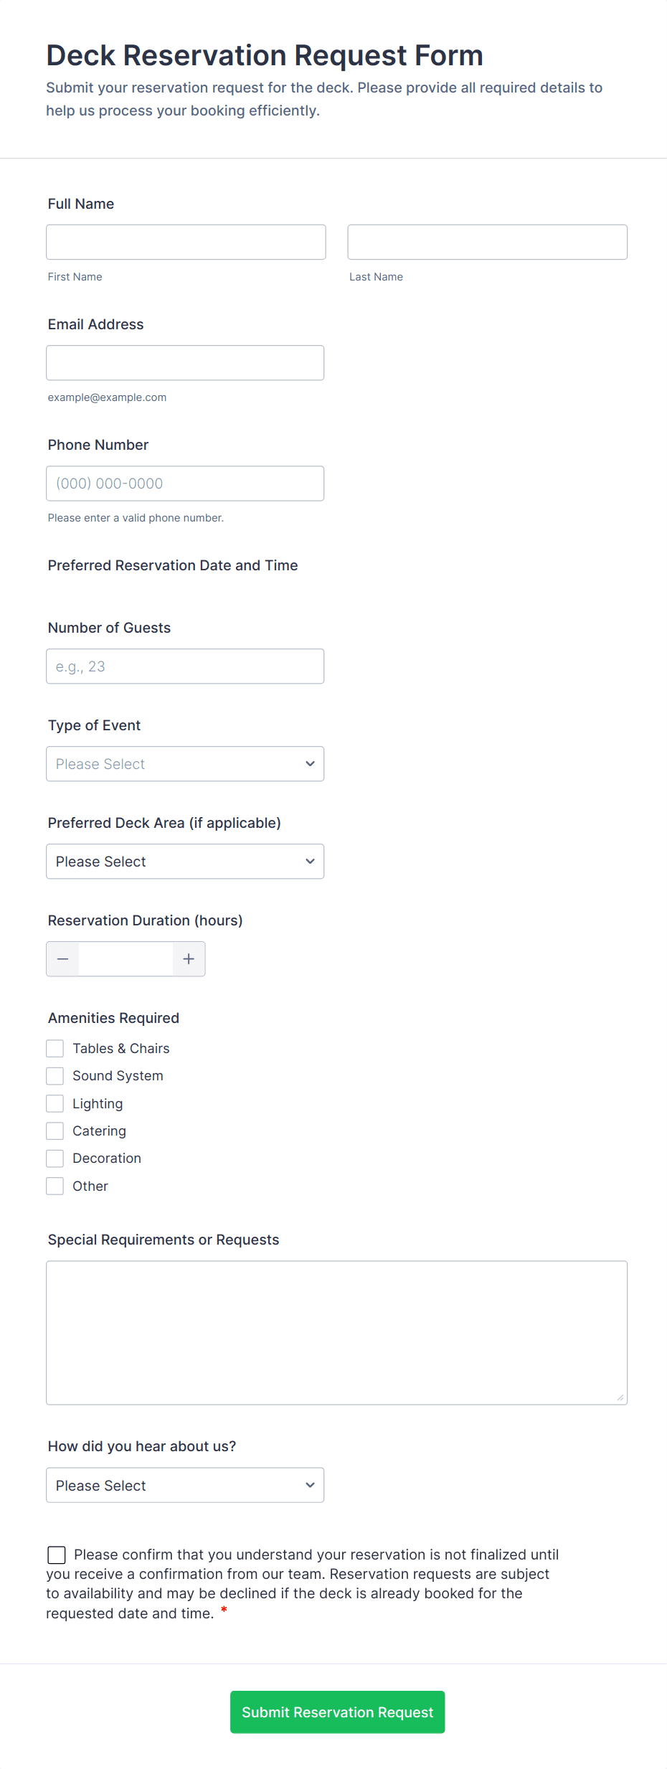Click into the Last Name field
Viewport: 667px width, 1769px height.
point(487,242)
